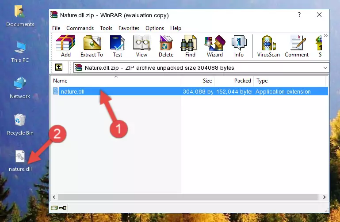This screenshot has width=340, height=222.
Task: Select the nature.dll desktop file
Action: pyautogui.click(x=20, y=161)
